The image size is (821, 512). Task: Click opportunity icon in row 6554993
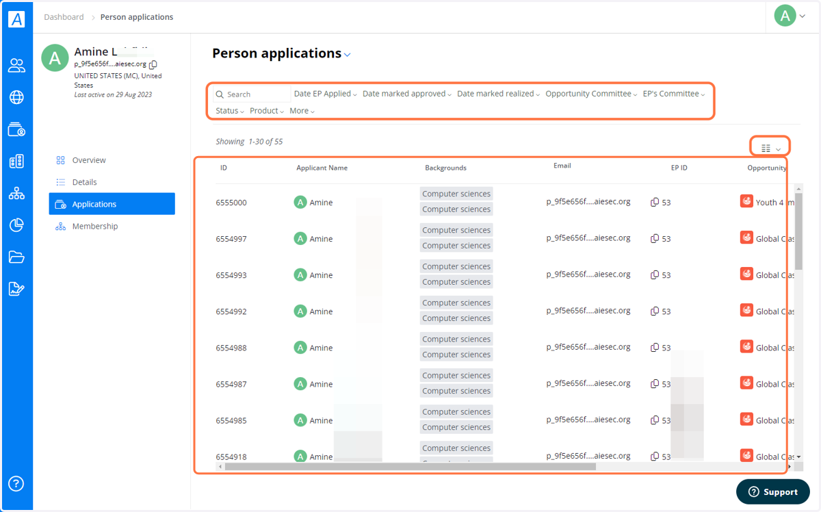click(746, 274)
